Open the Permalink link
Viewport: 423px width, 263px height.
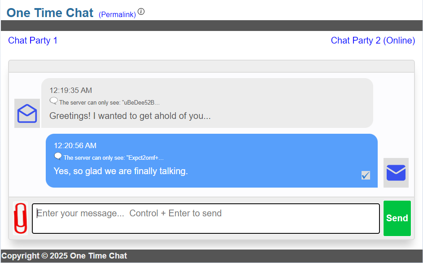click(117, 14)
